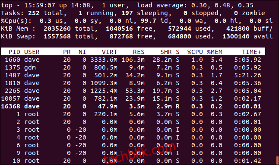Viewport: 279px width, 165px height.
Task: Select the root process with PID 1
Action: point(133,114)
